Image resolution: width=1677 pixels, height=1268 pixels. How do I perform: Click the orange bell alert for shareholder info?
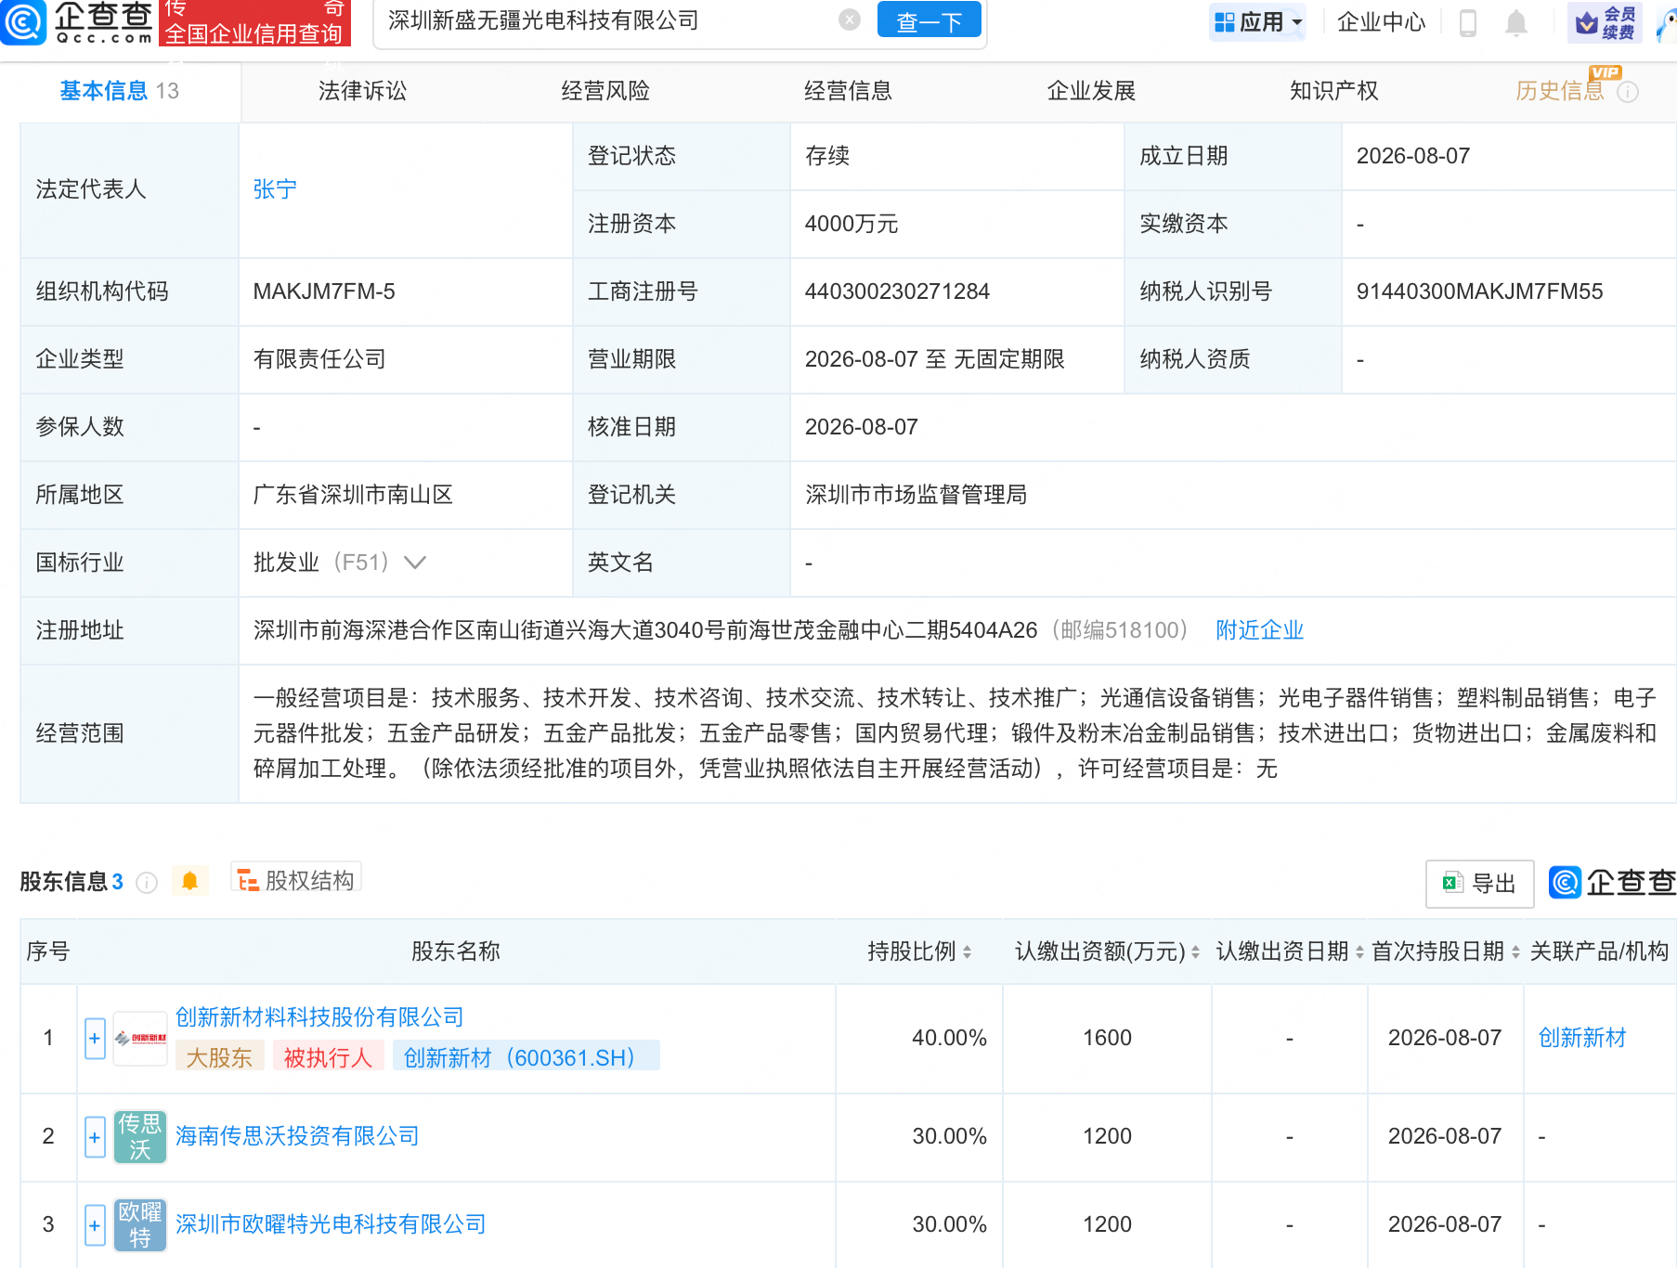pos(190,881)
